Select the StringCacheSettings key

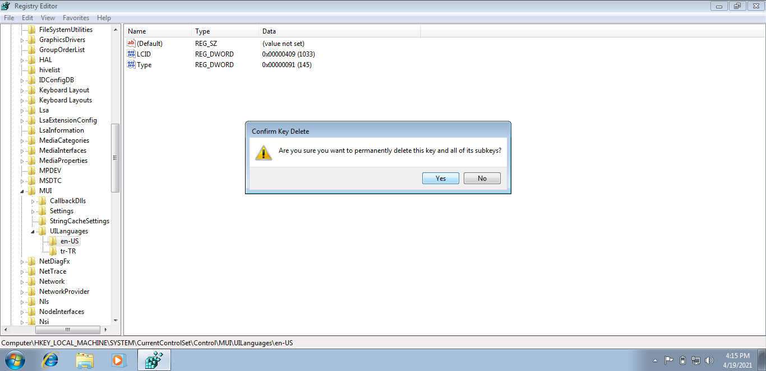coord(80,221)
